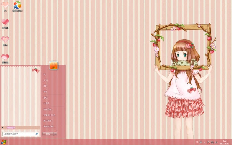Image resolution: width=232 pixels, height=145 pixels.
Task: Open 控制面板 (Control Panel) in Start menu
Action: (48, 109)
